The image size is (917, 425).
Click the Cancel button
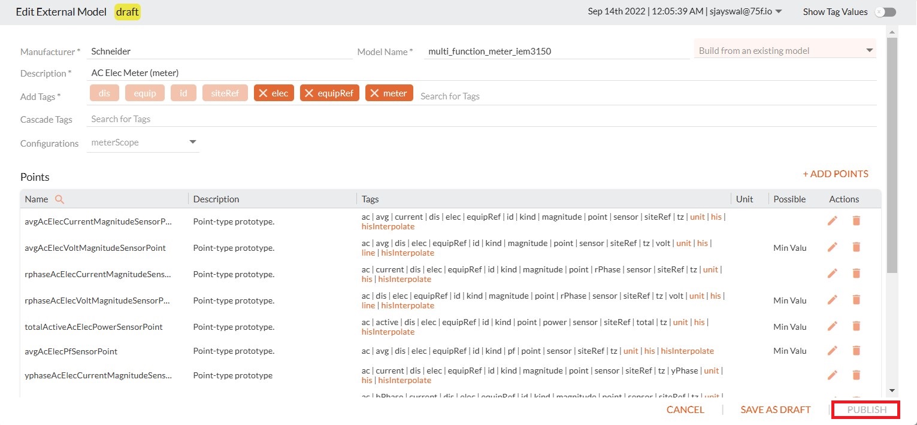(685, 410)
